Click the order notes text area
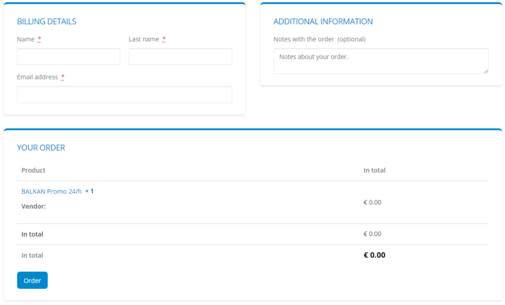505x305 pixels. [x=381, y=61]
